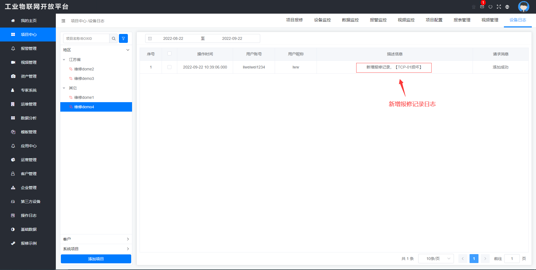Image resolution: width=536 pixels, height=270 pixels.
Task: Navigate to 运维管理 in the sidebar
Action: [x=28, y=104]
